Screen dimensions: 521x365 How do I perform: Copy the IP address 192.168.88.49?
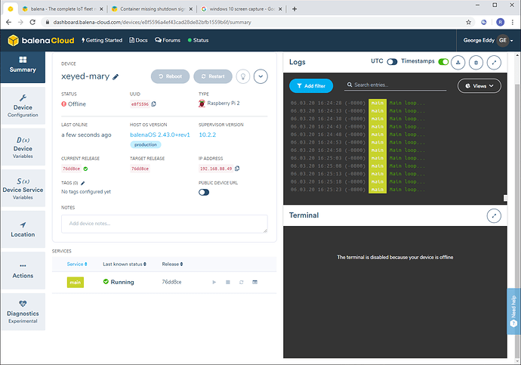point(237,169)
